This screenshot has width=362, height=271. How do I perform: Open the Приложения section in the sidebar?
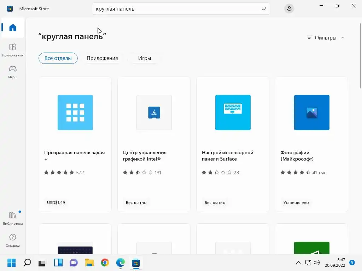[x=13, y=50]
